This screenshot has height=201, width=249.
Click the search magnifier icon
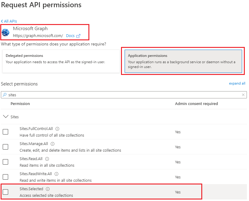tap(5, 95)
